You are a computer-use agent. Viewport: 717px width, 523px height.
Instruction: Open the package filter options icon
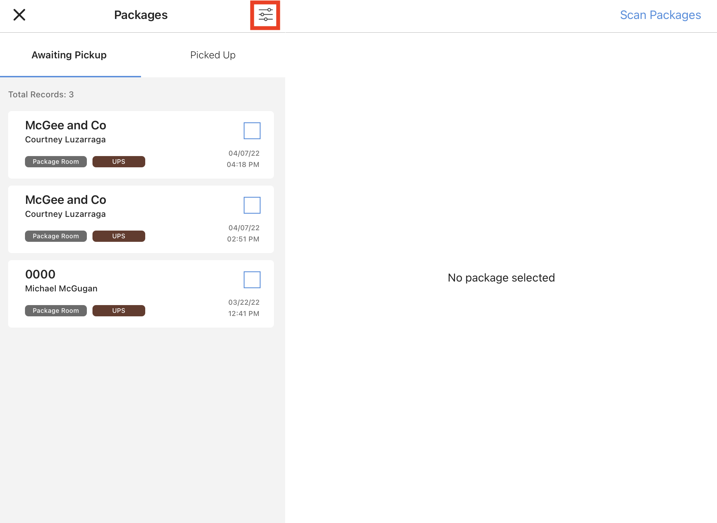point(265,15)
